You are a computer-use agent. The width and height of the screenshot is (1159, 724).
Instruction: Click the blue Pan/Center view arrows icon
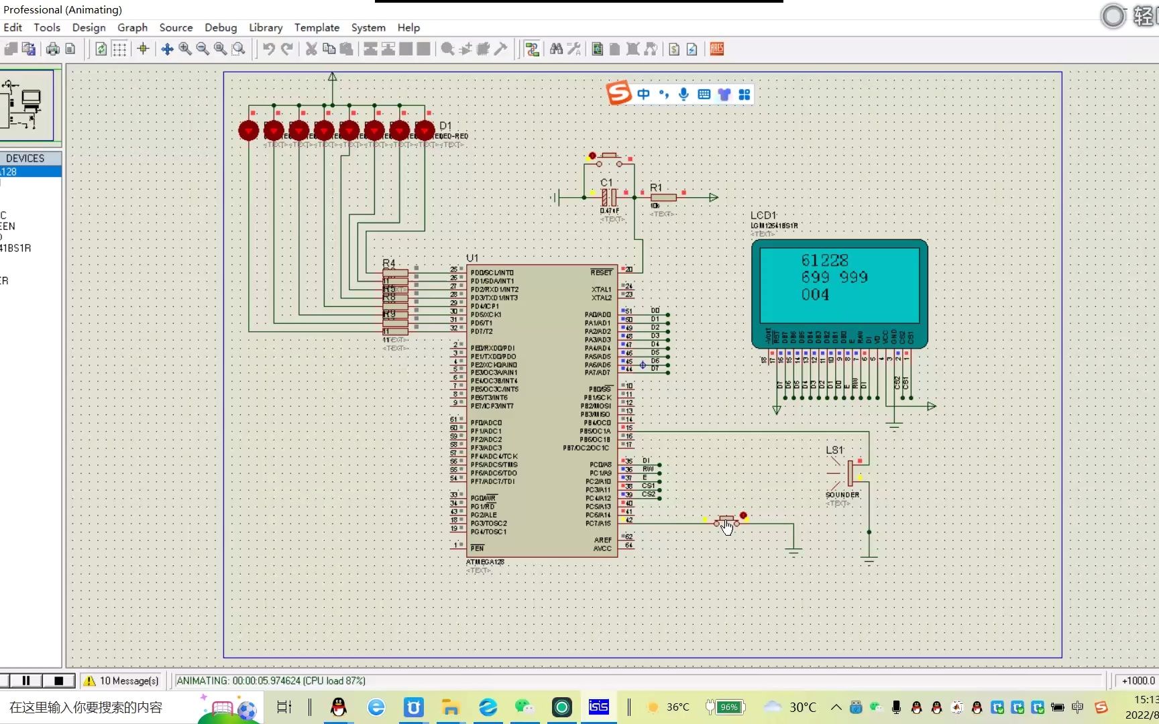167,49
